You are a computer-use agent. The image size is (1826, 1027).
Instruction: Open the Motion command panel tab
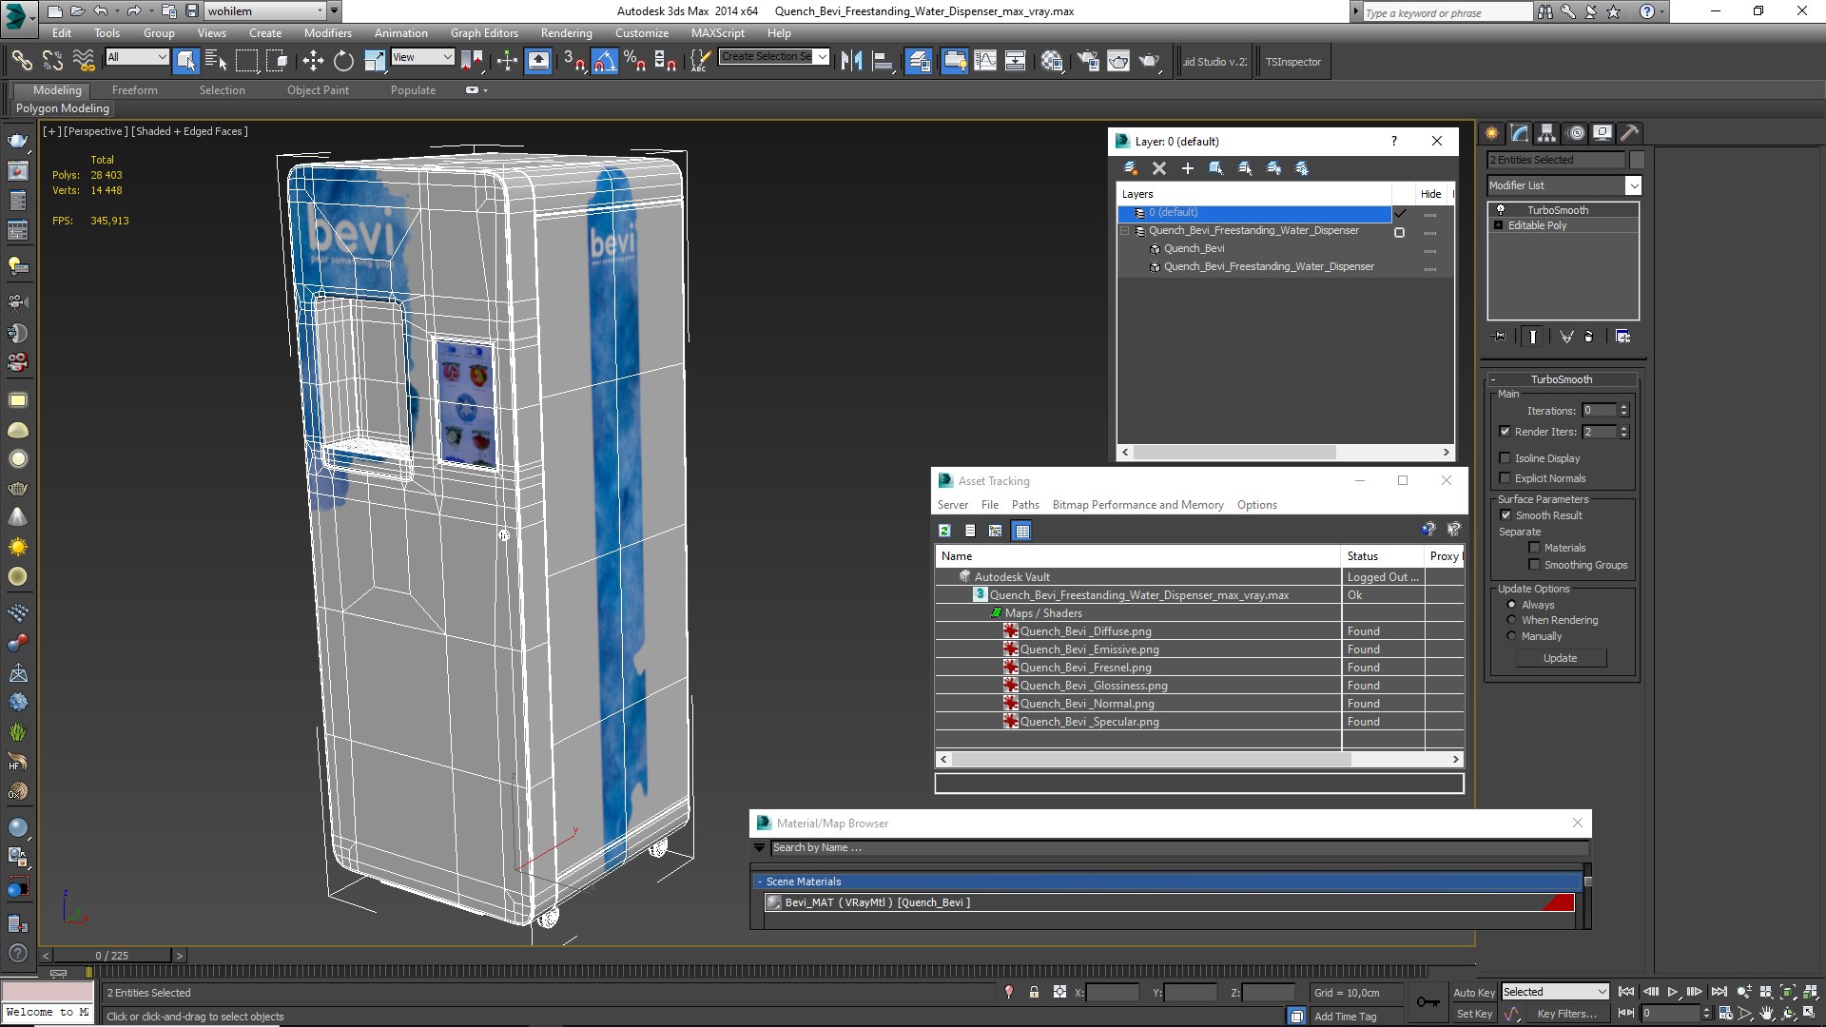[1576, 133]
